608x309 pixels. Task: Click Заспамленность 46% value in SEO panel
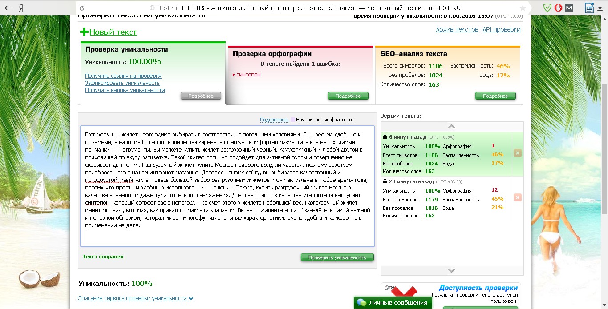click(x=503, y=66)
